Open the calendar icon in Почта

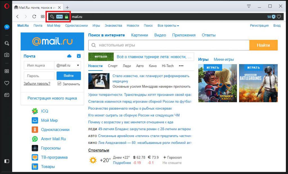pos(79,56)
